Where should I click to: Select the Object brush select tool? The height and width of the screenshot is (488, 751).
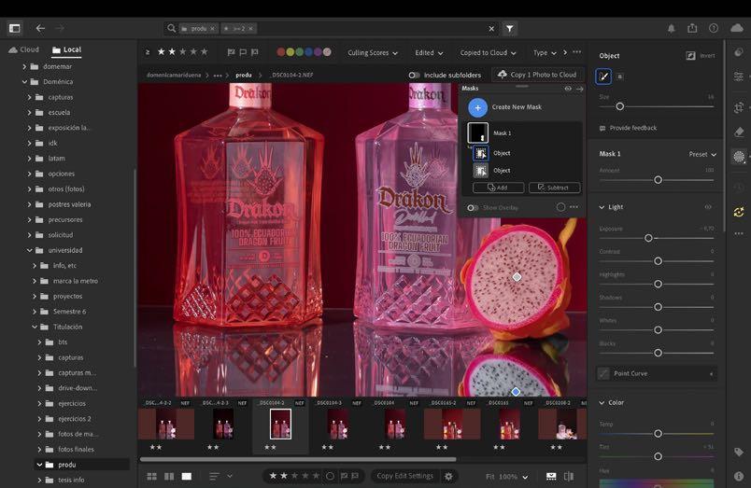tap(603, 77)
